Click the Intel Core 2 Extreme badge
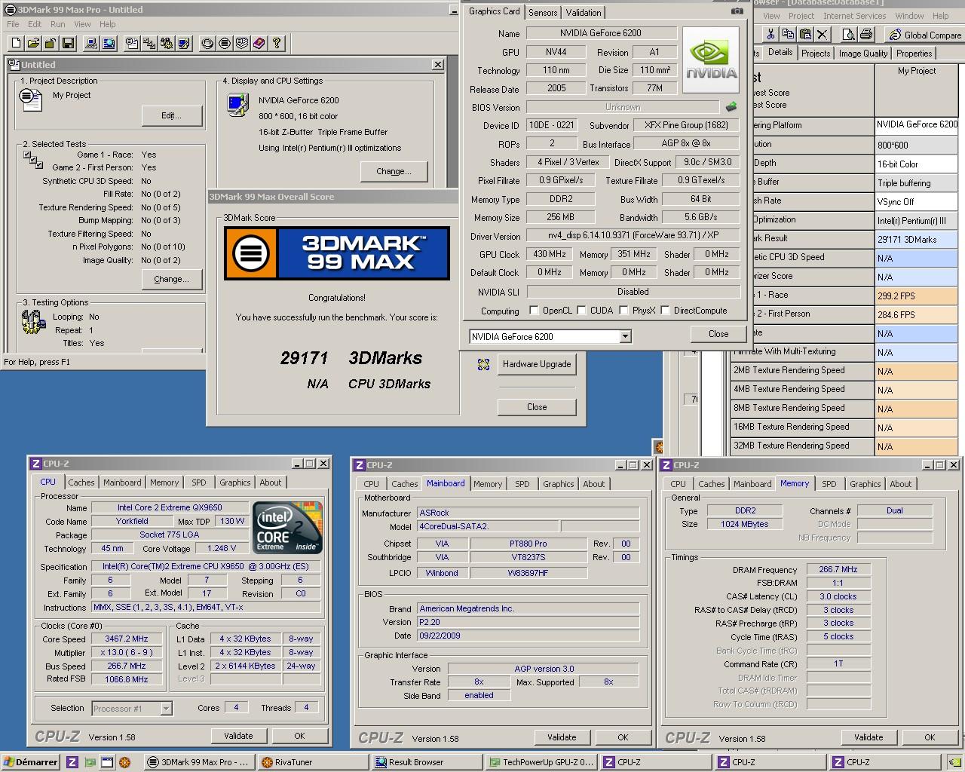 pyautogui.click(x=287, y=526)
